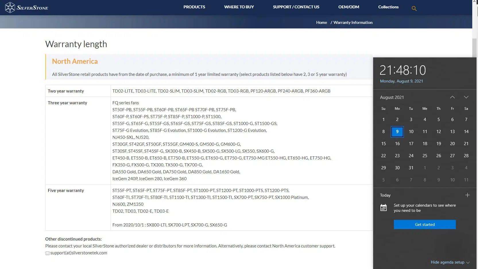The width and height of the screenshot is (478, 269).
Task: Click the page vertical scrollbar thumb
Action: click(x=475, y=48)
